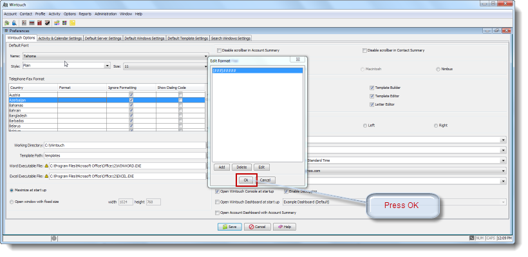Click the Working Directory input field
The width and height of the screenshot is (528, 257).
(125, 146)
